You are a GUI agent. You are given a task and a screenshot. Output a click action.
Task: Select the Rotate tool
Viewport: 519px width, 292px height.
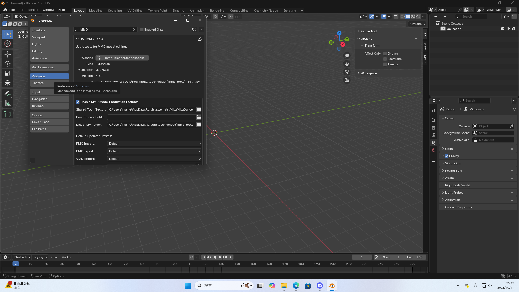point(8,64)
